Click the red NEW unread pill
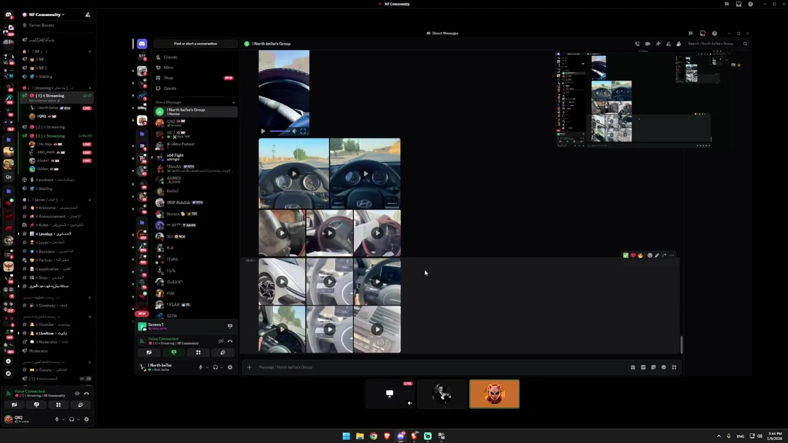788x443 pixels. (142, 313)
